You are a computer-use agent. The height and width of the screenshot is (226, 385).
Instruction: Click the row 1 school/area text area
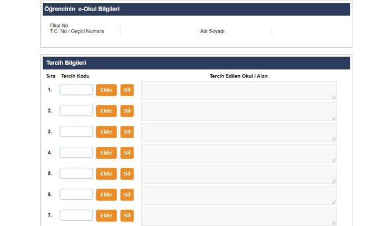(x=239, y=91)
